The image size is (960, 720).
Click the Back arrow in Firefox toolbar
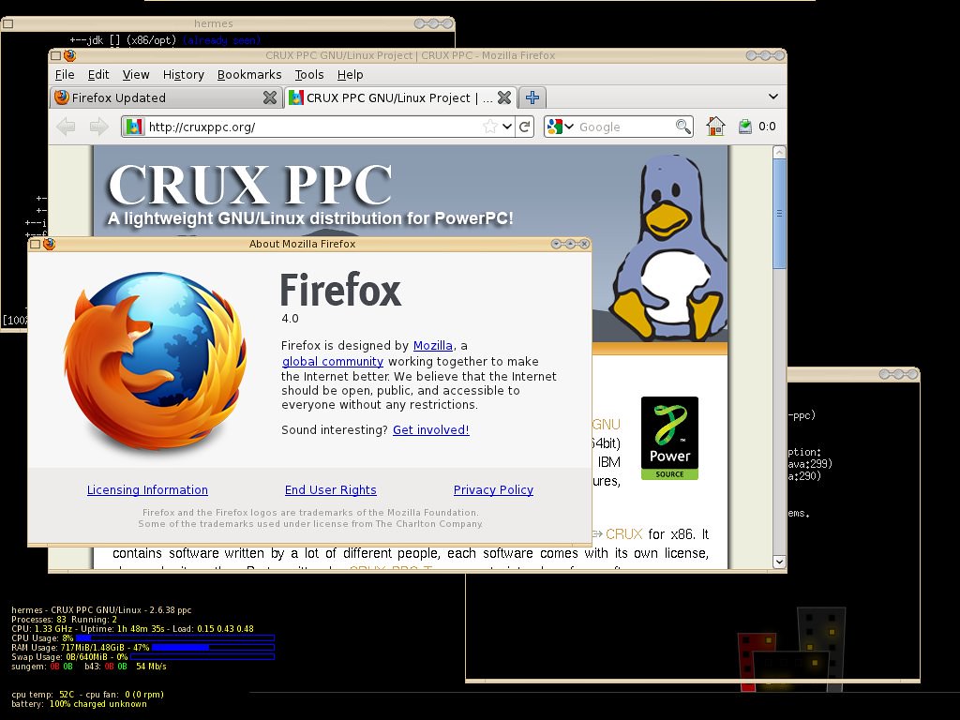point(66,127)
